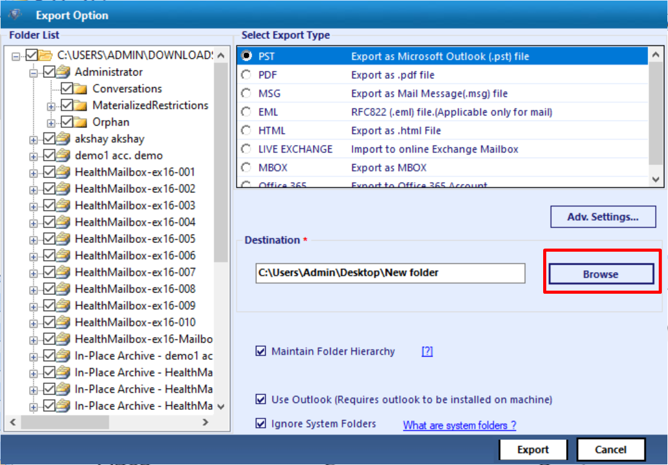Click the Orphan folder icon

pyautogui.click(x=82, y=122)
